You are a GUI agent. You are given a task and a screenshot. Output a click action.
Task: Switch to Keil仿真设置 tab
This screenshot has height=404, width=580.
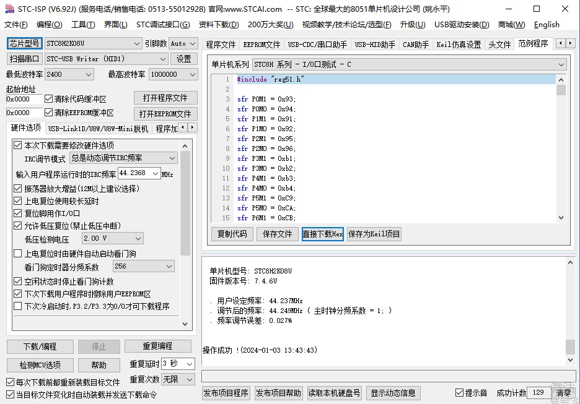pos(459,45)
